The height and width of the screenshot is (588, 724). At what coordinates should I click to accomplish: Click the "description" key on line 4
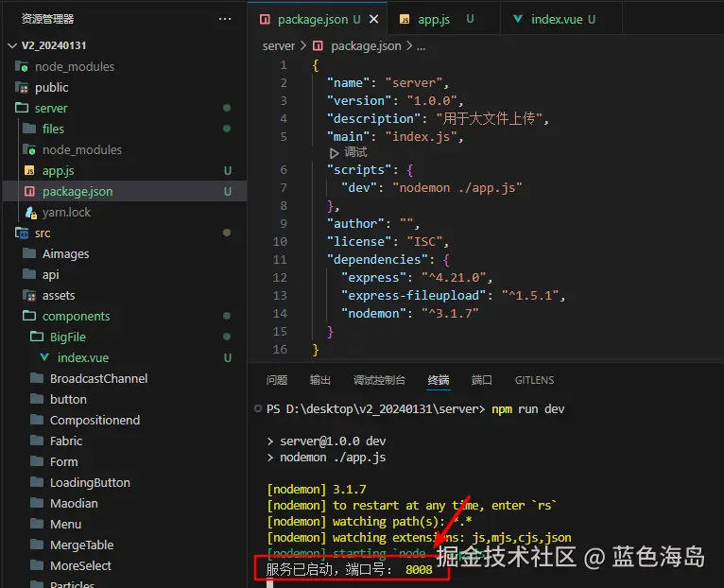point(373,119)
